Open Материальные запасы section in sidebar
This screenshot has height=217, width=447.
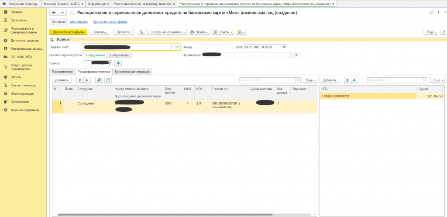pyautogui.click(x=27, y=49)
